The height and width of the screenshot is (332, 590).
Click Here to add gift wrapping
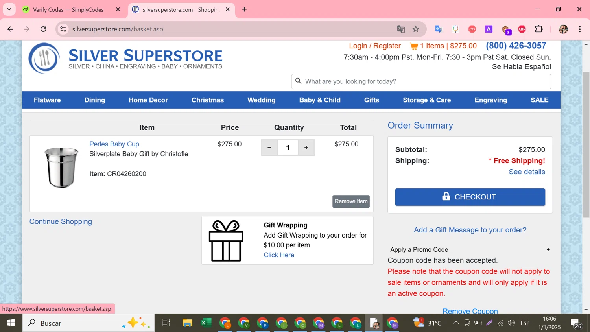[x=279, y=255]
